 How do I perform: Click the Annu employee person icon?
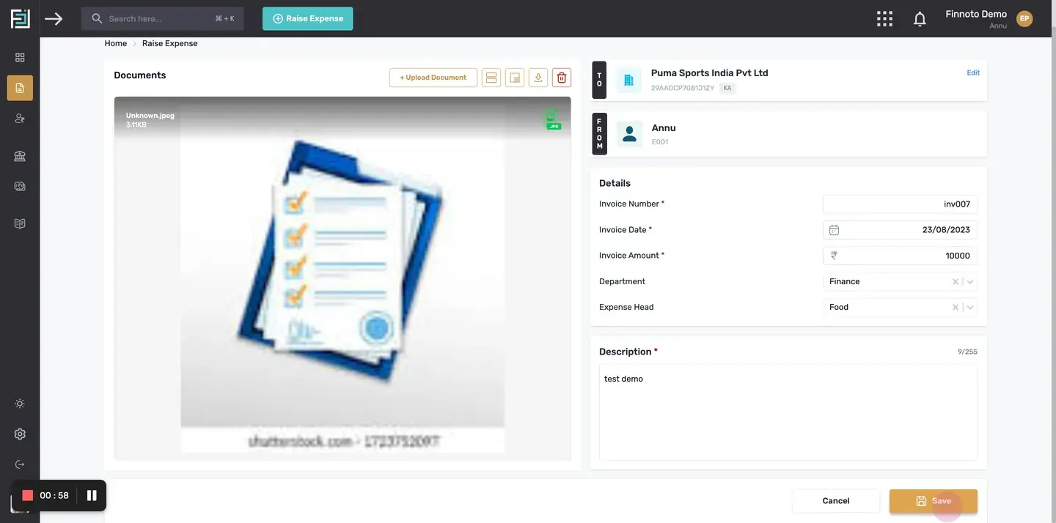629,134
